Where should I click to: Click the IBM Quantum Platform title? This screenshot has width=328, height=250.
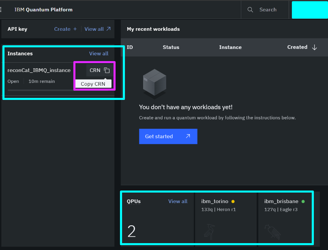pos(43,10)
